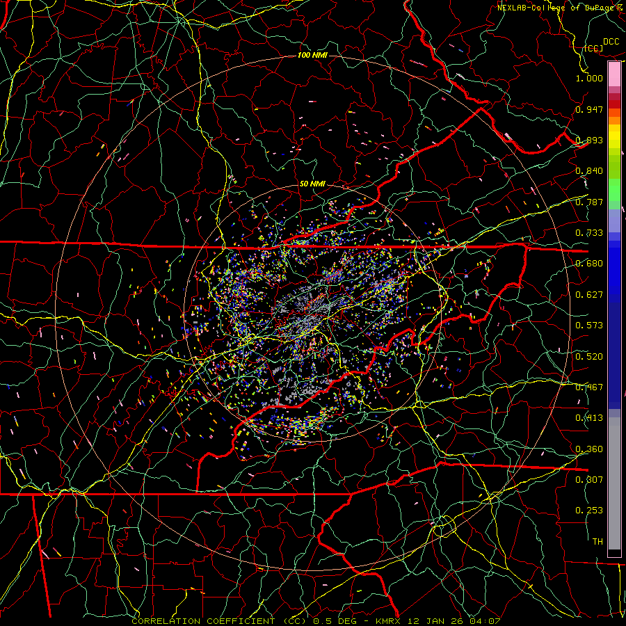This screenshot has height=626, width=626.
Task: Select the 0.307 scale value
Action: pyautogui.click(x=589, y=480)
